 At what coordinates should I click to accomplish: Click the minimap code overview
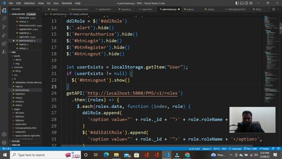point(271,60)
